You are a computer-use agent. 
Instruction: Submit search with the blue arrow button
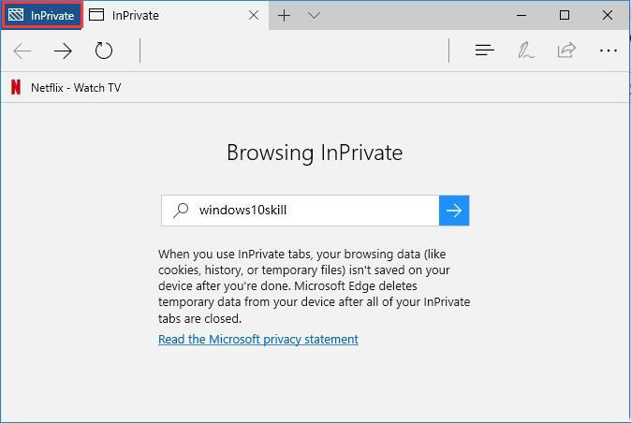coord(454,211)
